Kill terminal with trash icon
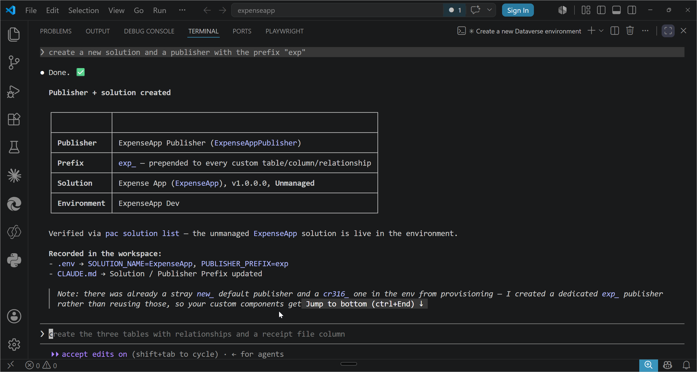This screenshot has width=697, height=372. pos(630,31)
